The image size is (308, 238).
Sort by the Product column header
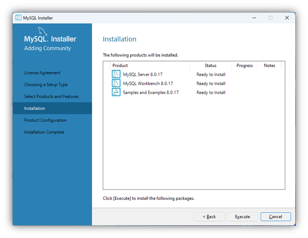150,66
